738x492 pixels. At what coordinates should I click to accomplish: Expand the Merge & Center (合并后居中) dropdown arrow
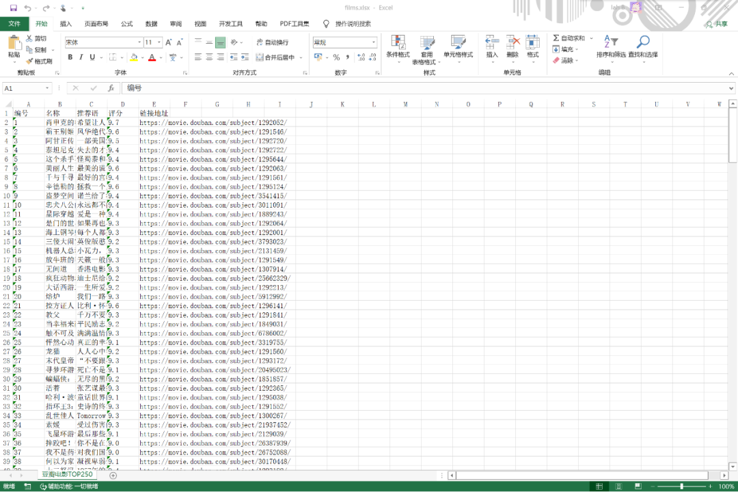pyautogui.click(x=301, y=57)
